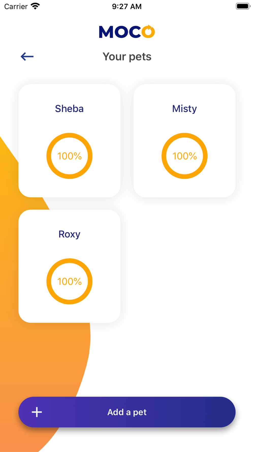Screen dimensions: 254x452
Task: Tap the Your pets heading
Action: pos(127,56)
